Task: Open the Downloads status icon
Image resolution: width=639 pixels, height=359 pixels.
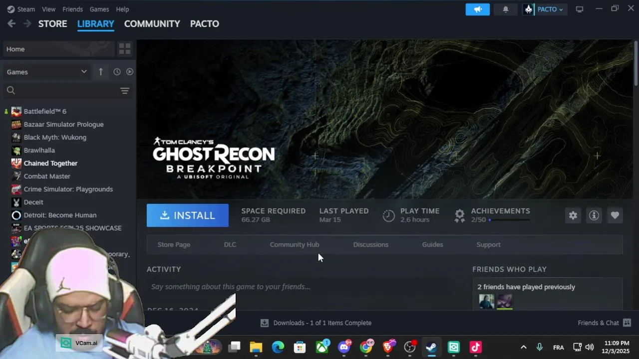Action: [265, 323]
